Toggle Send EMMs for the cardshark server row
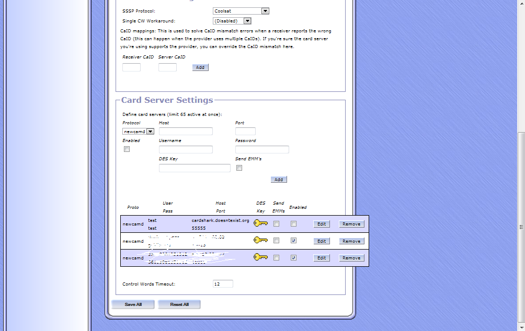525x331 pixels. point(277,224)
